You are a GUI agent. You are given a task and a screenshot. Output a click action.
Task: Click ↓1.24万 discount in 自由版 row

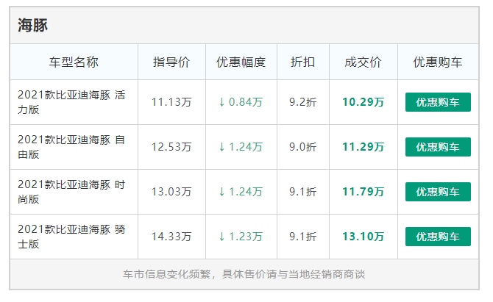pyautogui.click(x=241, y=147)
